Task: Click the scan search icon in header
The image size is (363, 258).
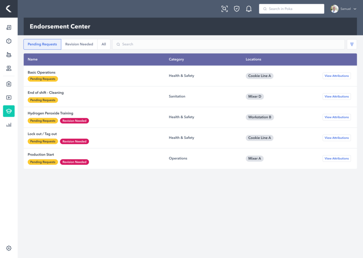Action: click(224, 9)
